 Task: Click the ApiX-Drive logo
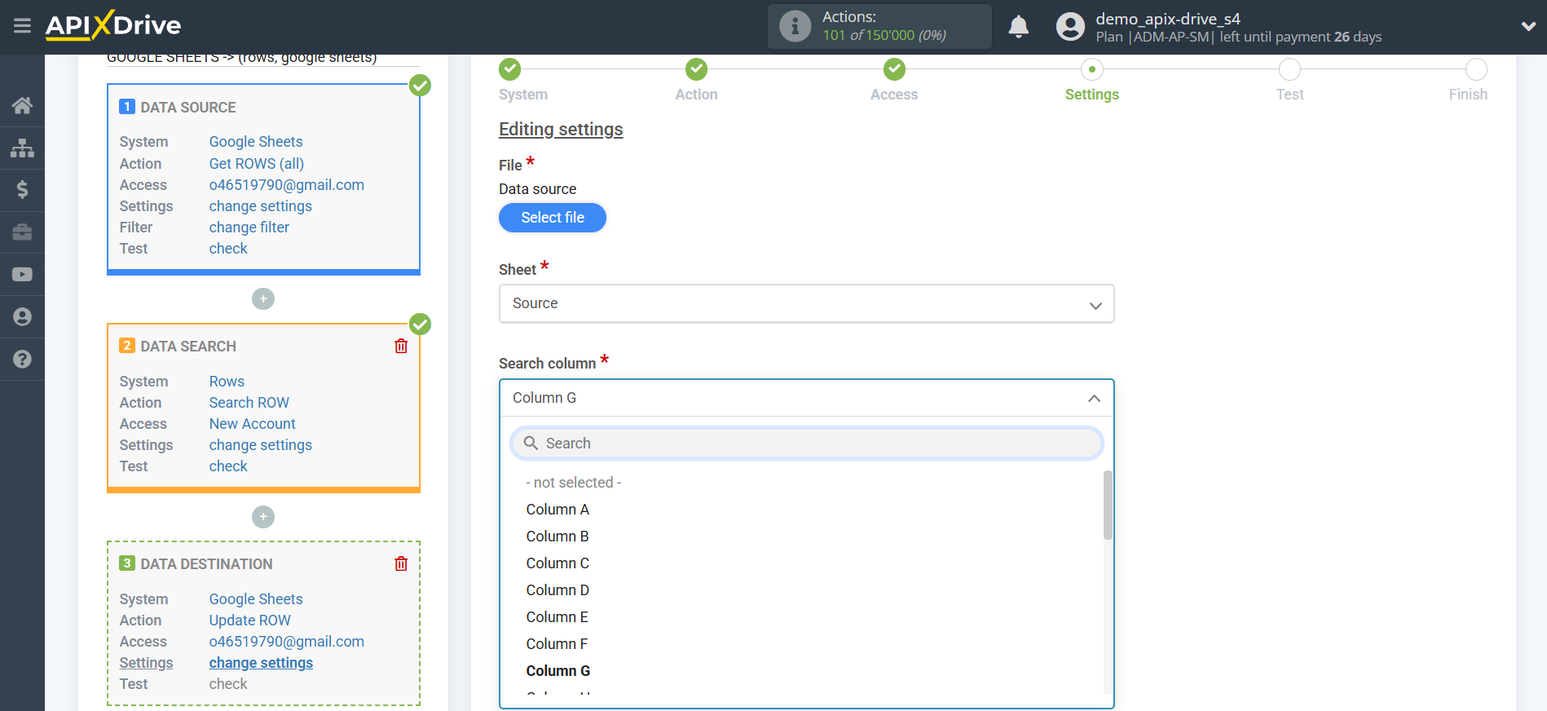[x=113, y=25]
